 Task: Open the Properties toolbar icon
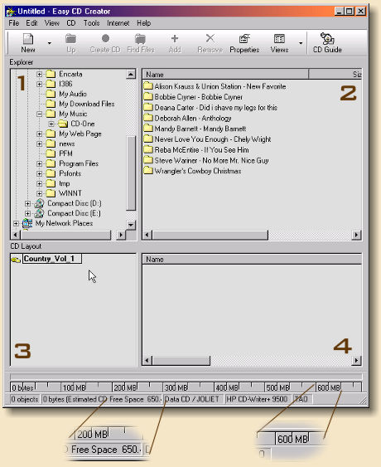point(244,43)
